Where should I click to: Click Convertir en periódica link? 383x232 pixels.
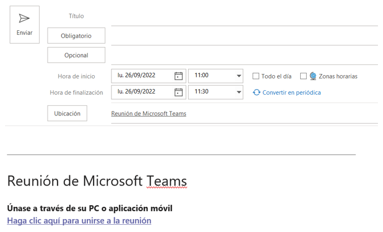(292, 92)
